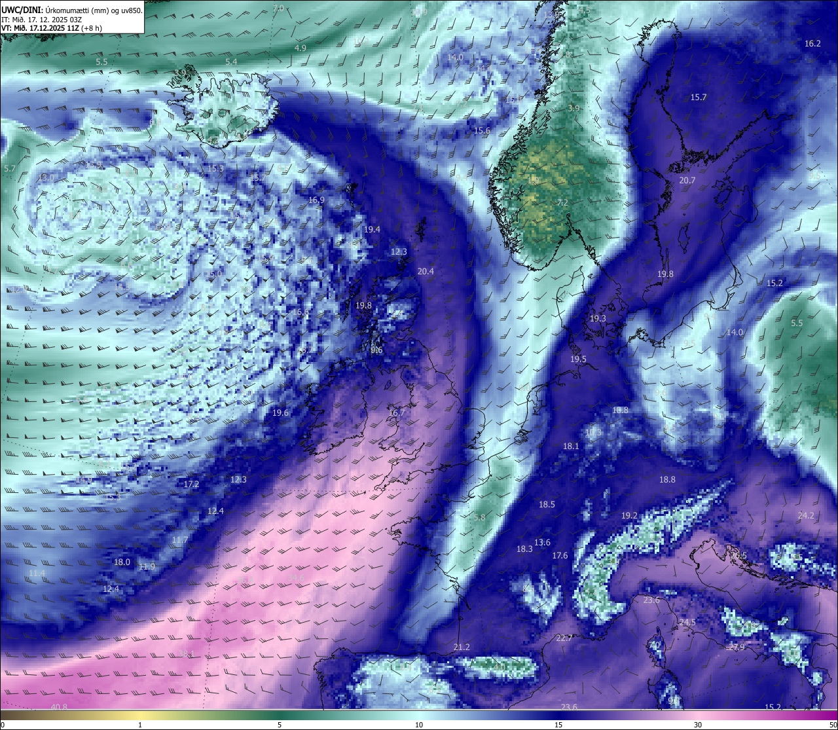Click the map value 22.7

(x=564, y=638)
